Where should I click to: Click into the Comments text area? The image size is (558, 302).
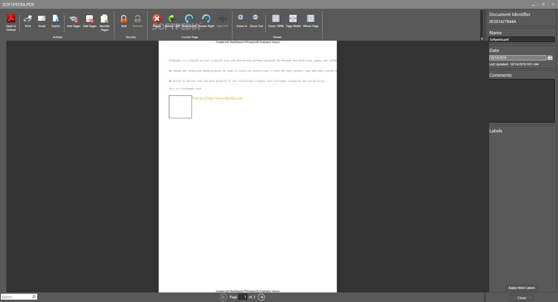click(x=522, y=101)
